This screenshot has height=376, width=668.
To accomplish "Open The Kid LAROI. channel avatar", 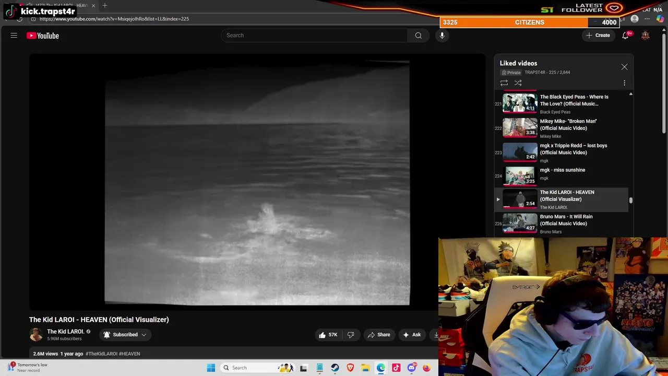I will click(36, 335).
